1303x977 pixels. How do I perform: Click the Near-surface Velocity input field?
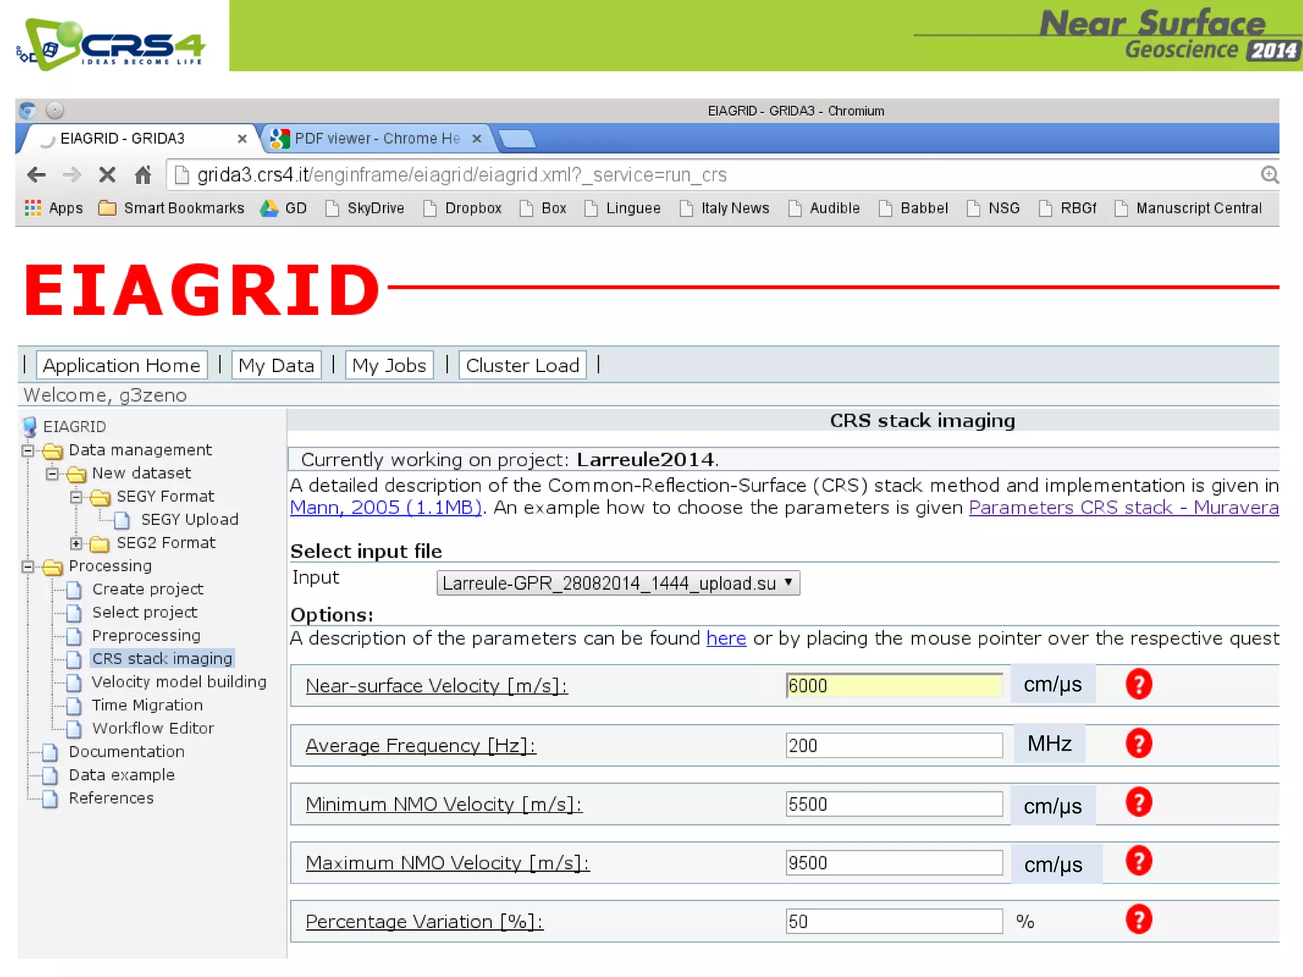[893, 686]
